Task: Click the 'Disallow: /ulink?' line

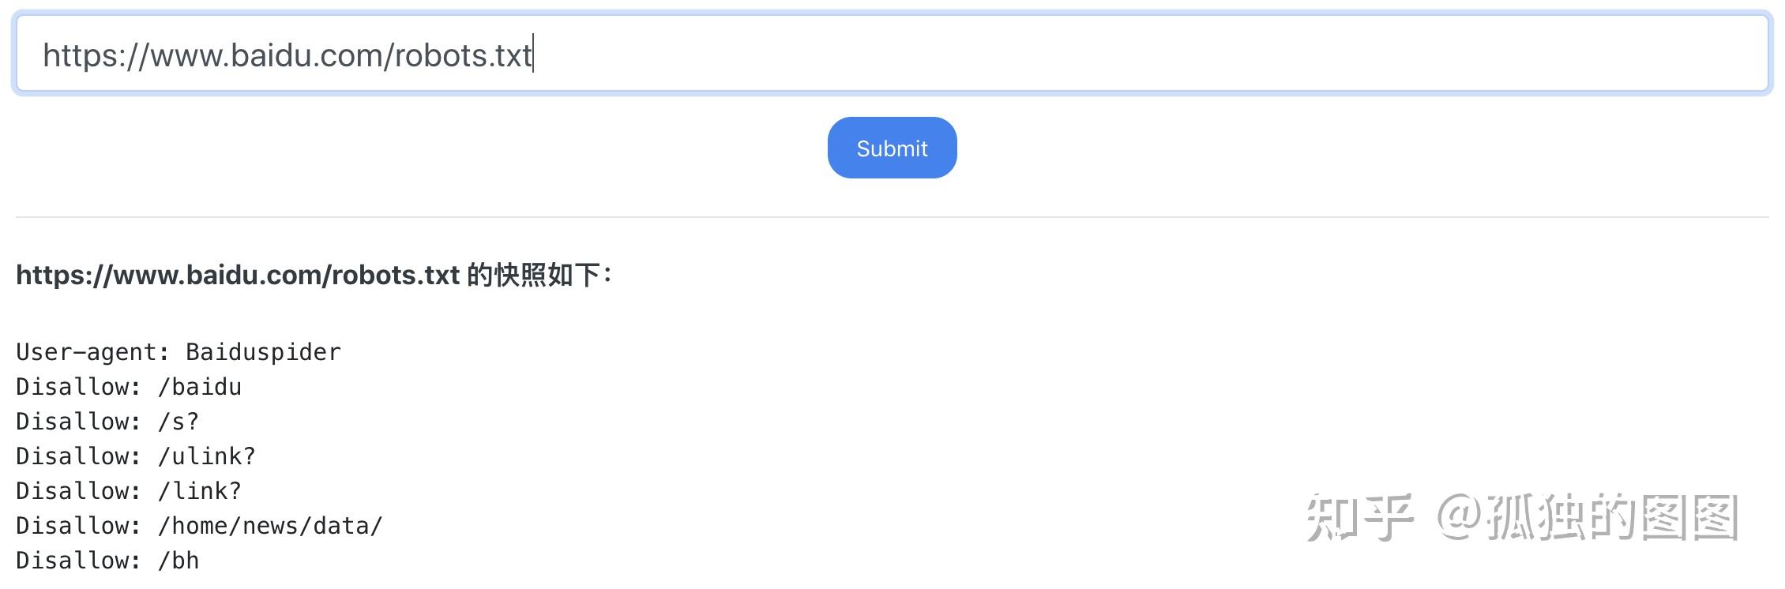Action: (136, 456)
